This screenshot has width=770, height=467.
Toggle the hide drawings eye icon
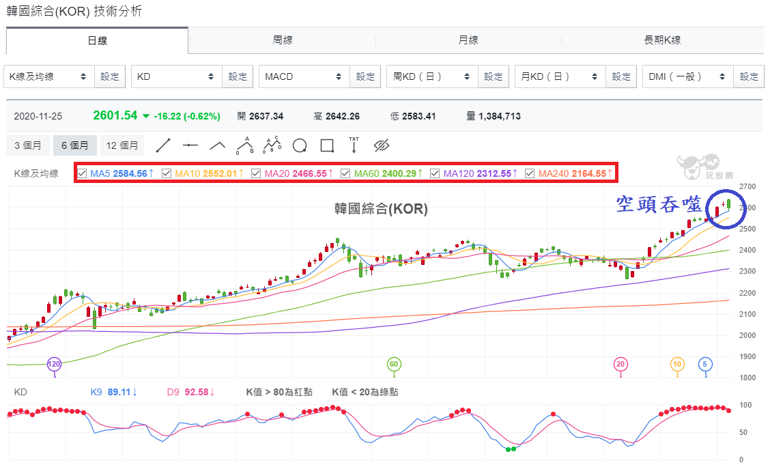[382, 145]
